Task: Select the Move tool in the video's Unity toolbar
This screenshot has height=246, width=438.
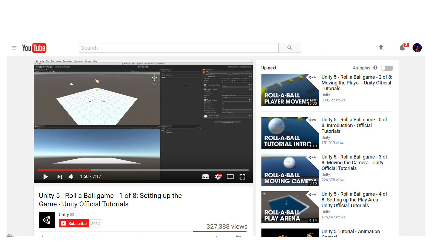Action: tap(40, 67)
